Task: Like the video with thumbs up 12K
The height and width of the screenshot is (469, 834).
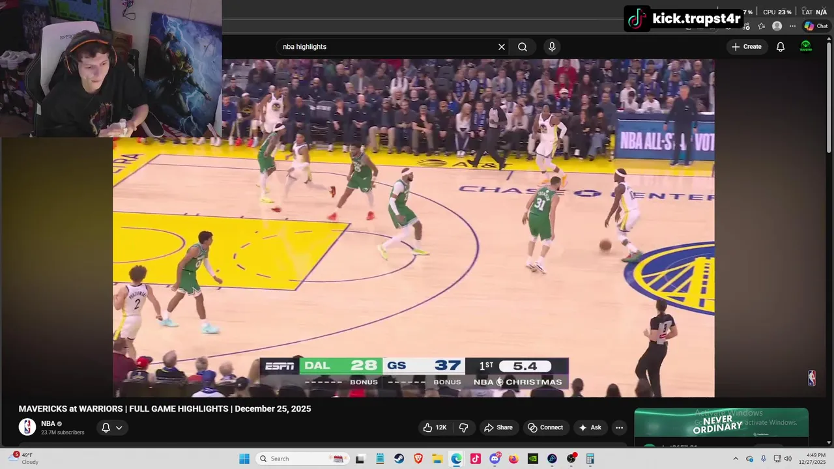Action: [x=435, y=427]
